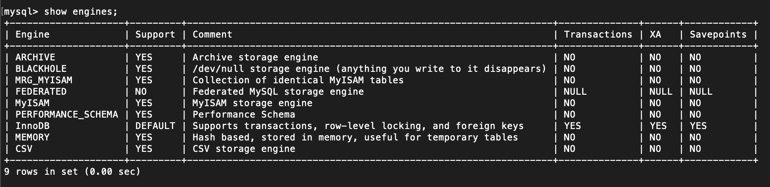Click the Support column header
Screen dimensions: 770x187
155,35
